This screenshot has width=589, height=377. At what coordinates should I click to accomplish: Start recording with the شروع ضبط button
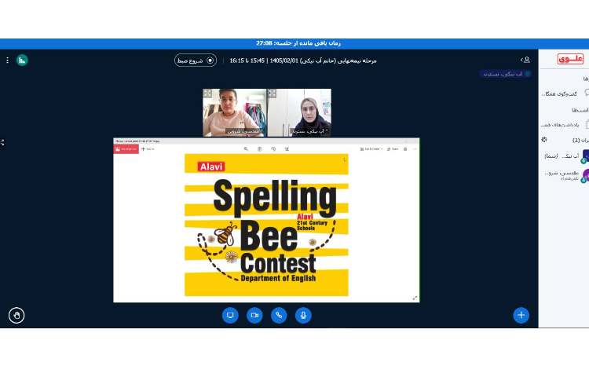[196, 60]
